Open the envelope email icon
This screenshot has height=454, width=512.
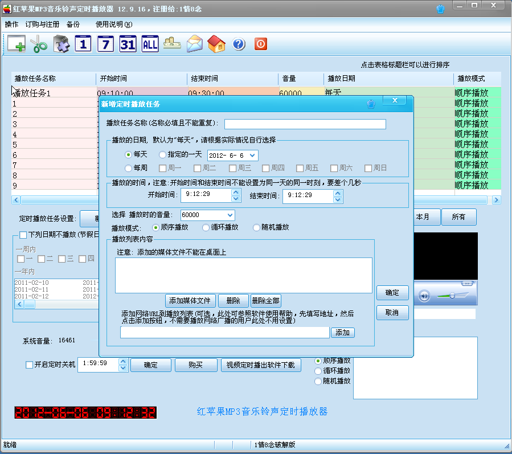point(194,44)
